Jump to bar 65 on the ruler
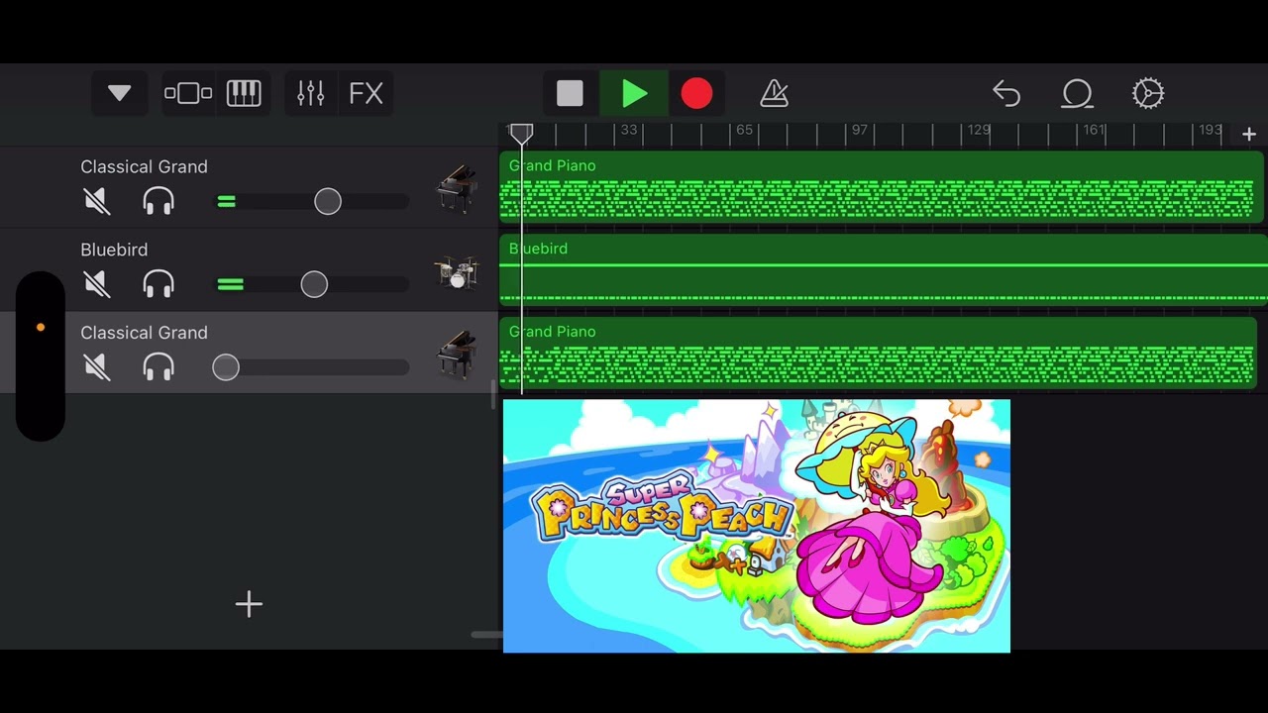 [744, 130]
